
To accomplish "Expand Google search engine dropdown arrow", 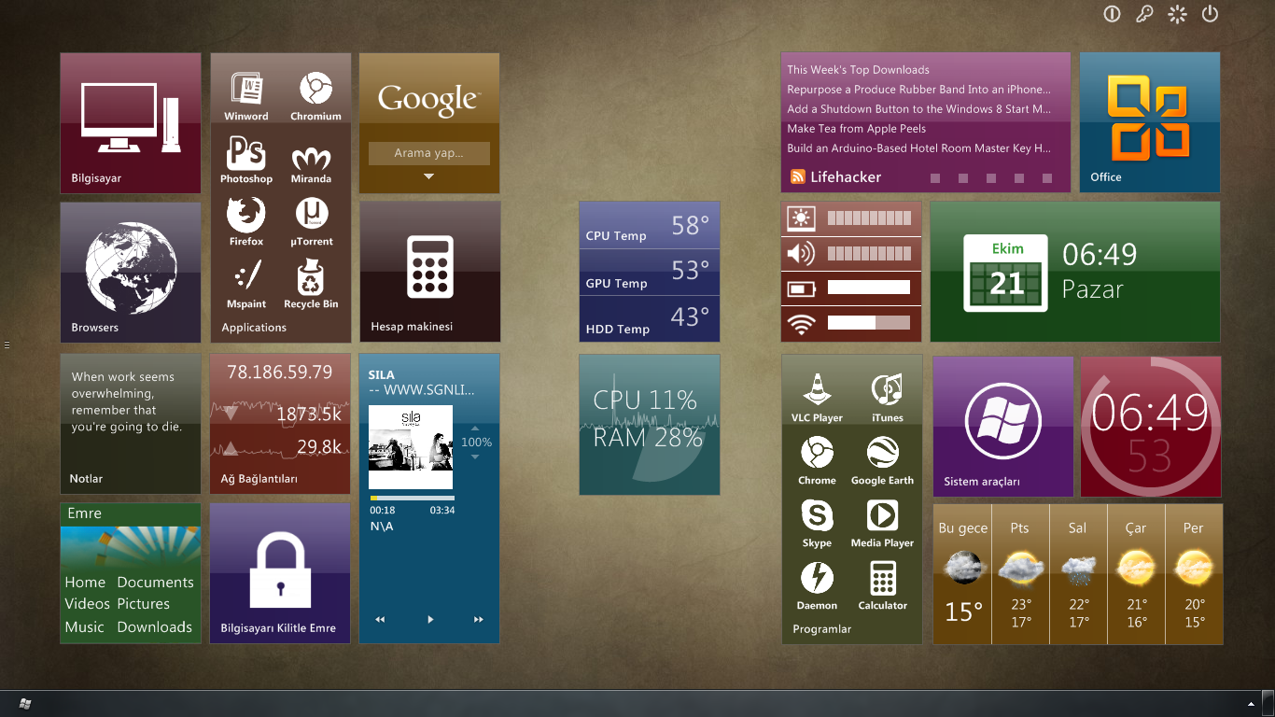I will tap(428, 176).
